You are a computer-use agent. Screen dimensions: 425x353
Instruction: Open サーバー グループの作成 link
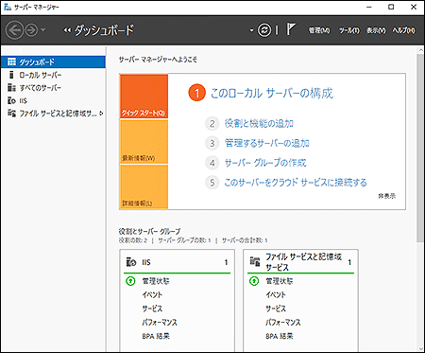[265, 163]
